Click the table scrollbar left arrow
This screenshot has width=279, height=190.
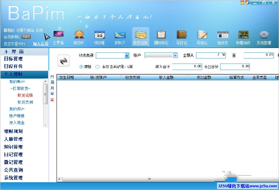click(x=59, y=179)
